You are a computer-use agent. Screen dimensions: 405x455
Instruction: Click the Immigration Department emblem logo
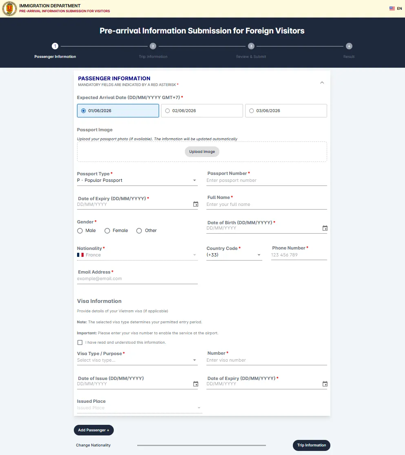click(9, 9)
